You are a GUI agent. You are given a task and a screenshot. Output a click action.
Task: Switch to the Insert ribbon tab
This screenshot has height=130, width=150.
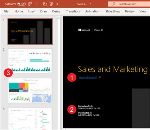pos(32,11)
